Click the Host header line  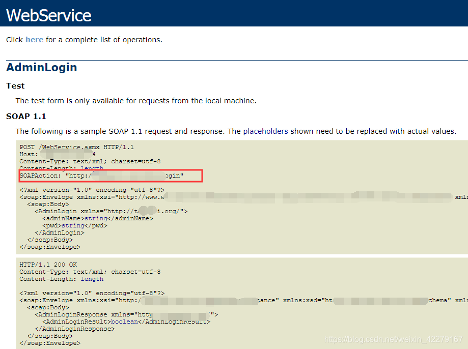pos(36,154)
